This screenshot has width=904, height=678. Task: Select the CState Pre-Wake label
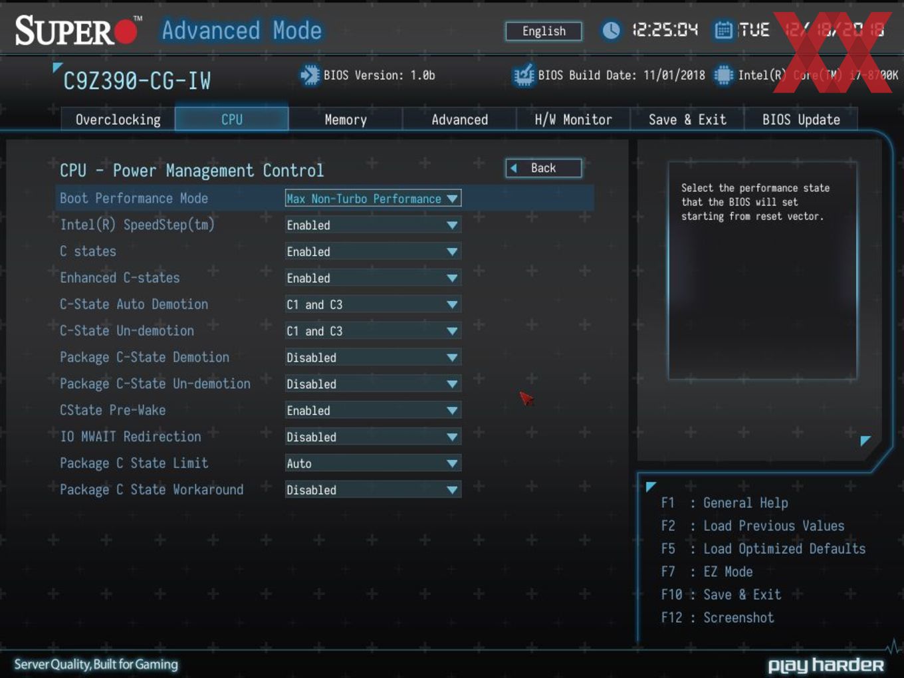click(112, 410)
